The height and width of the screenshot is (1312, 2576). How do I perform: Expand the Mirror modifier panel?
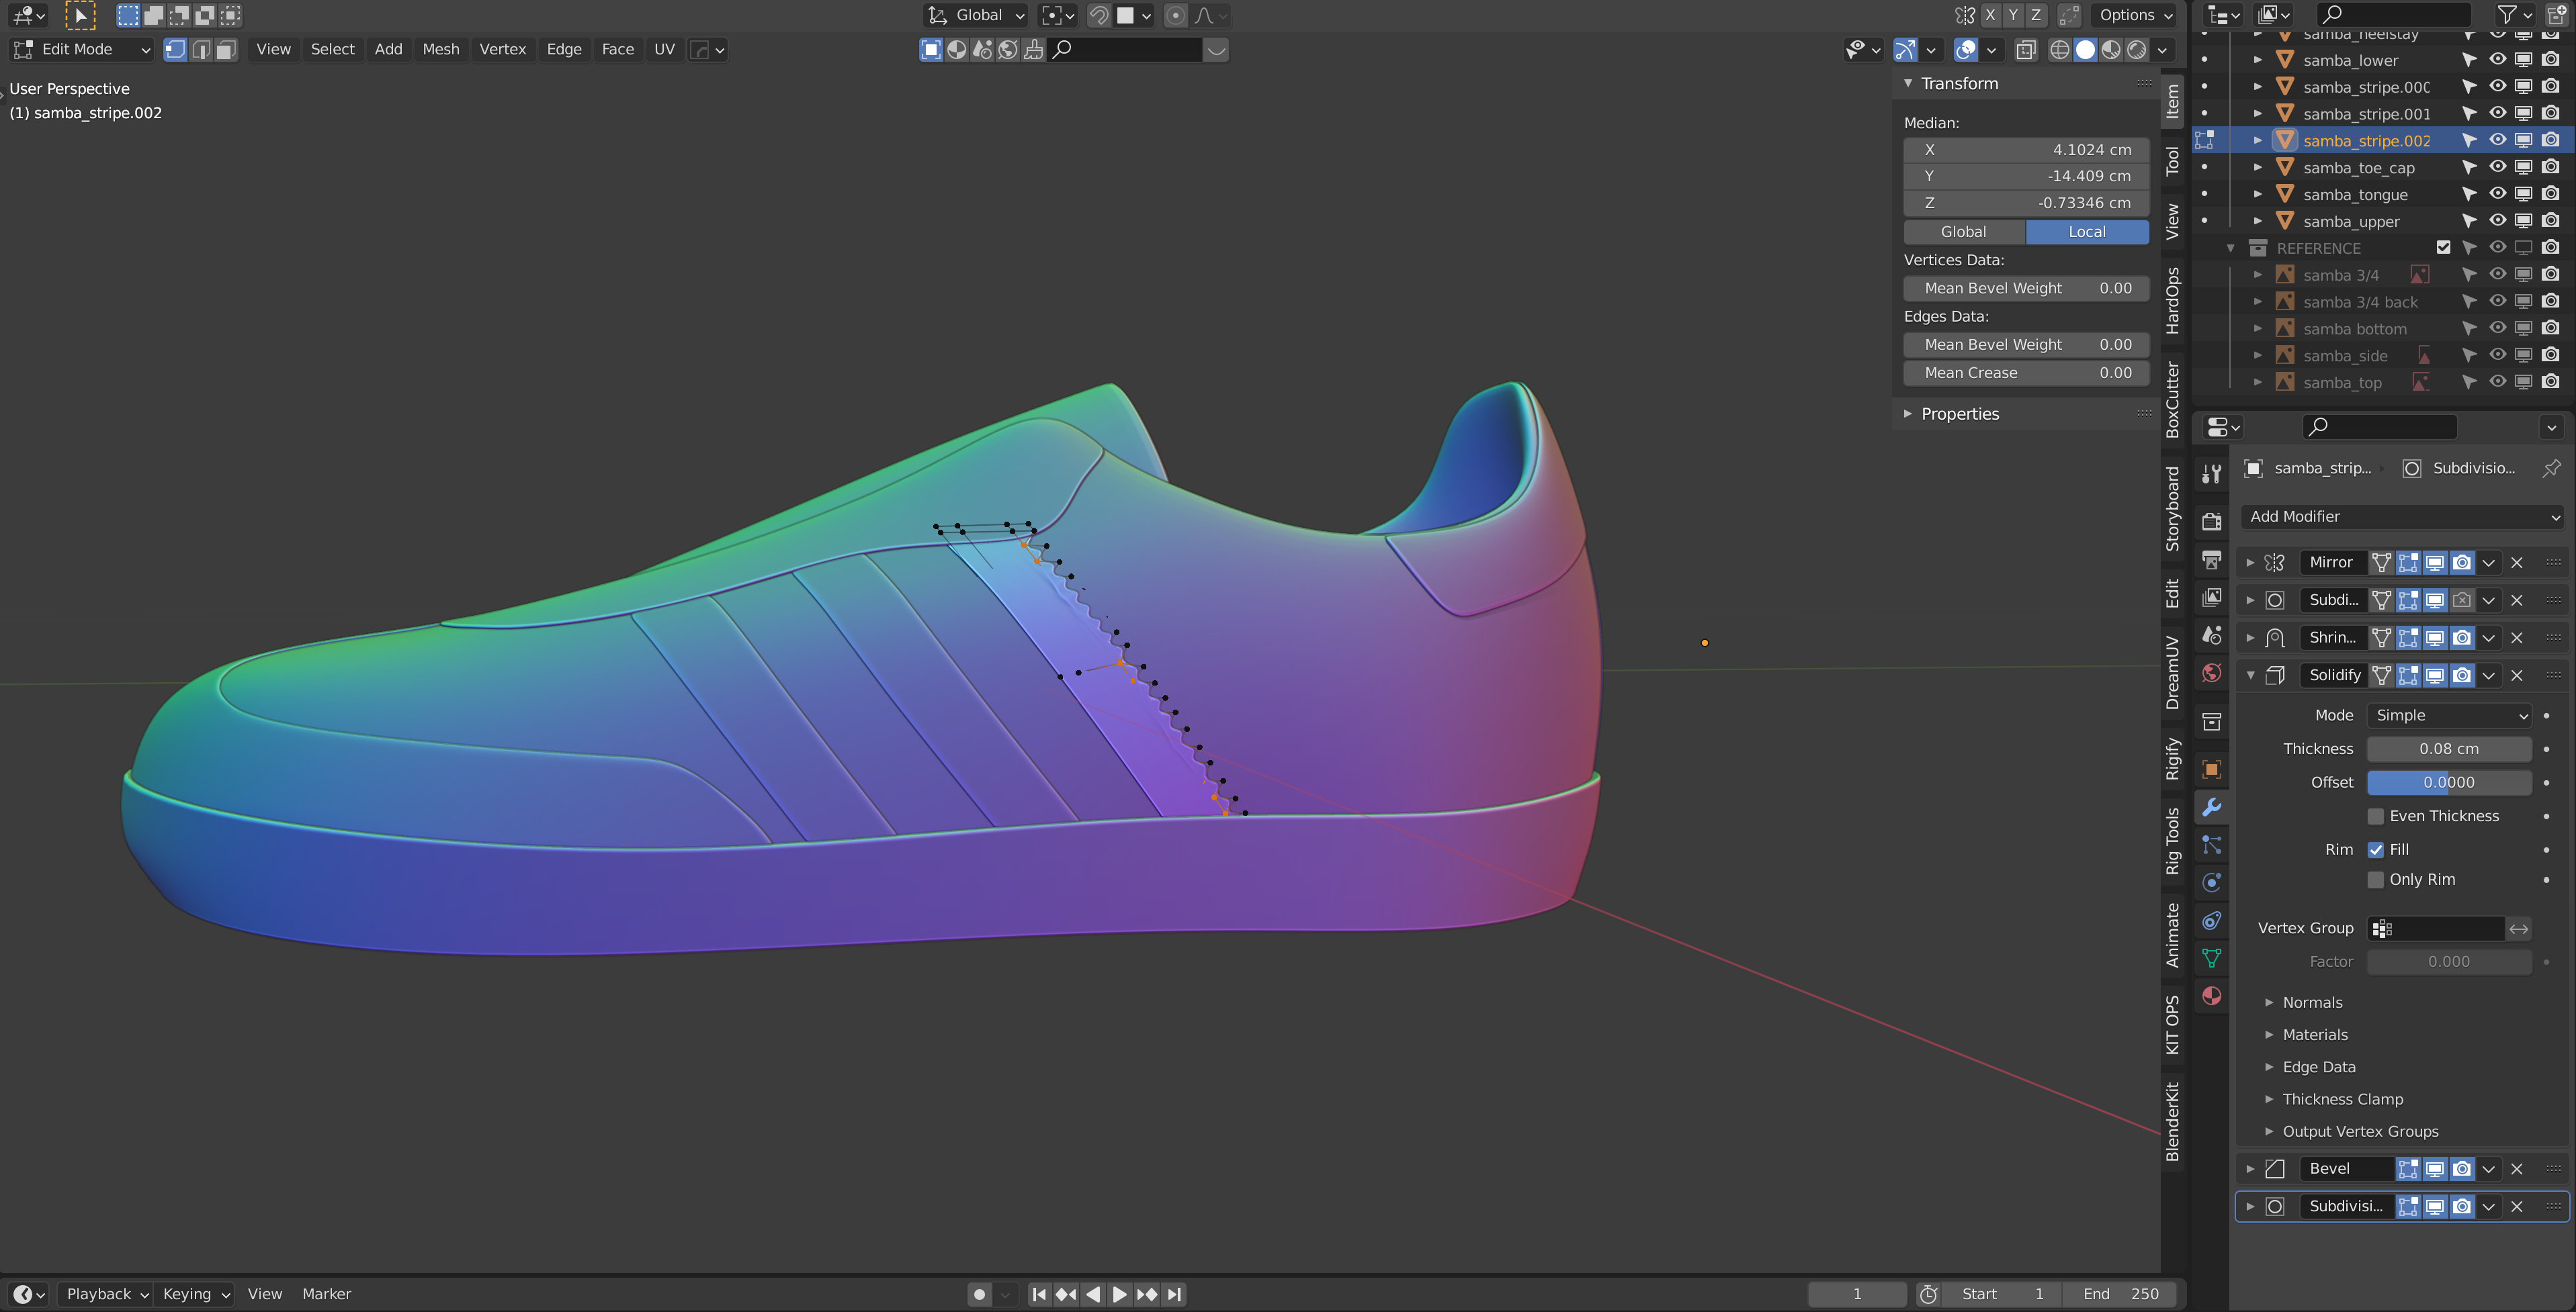(2250, 563)
